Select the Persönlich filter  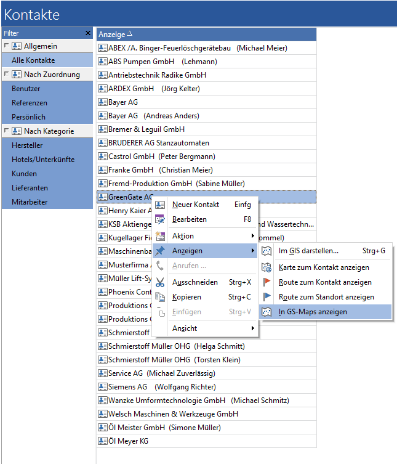pos(47,117)
